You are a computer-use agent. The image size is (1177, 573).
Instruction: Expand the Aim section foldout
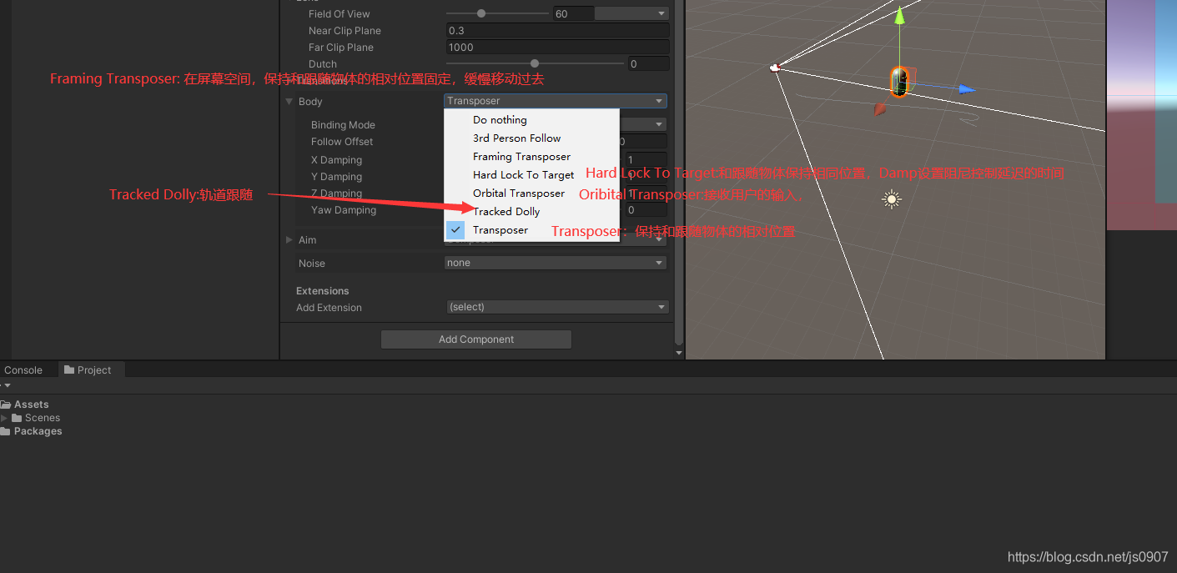[x=289, y=239]
